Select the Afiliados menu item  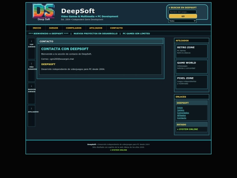(96, 28)
